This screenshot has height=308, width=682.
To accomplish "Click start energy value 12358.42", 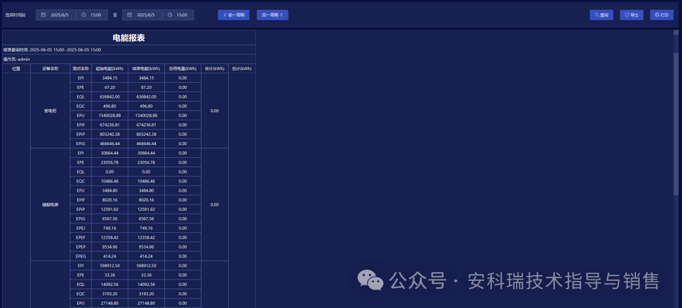I will click(x=110, y=237).
